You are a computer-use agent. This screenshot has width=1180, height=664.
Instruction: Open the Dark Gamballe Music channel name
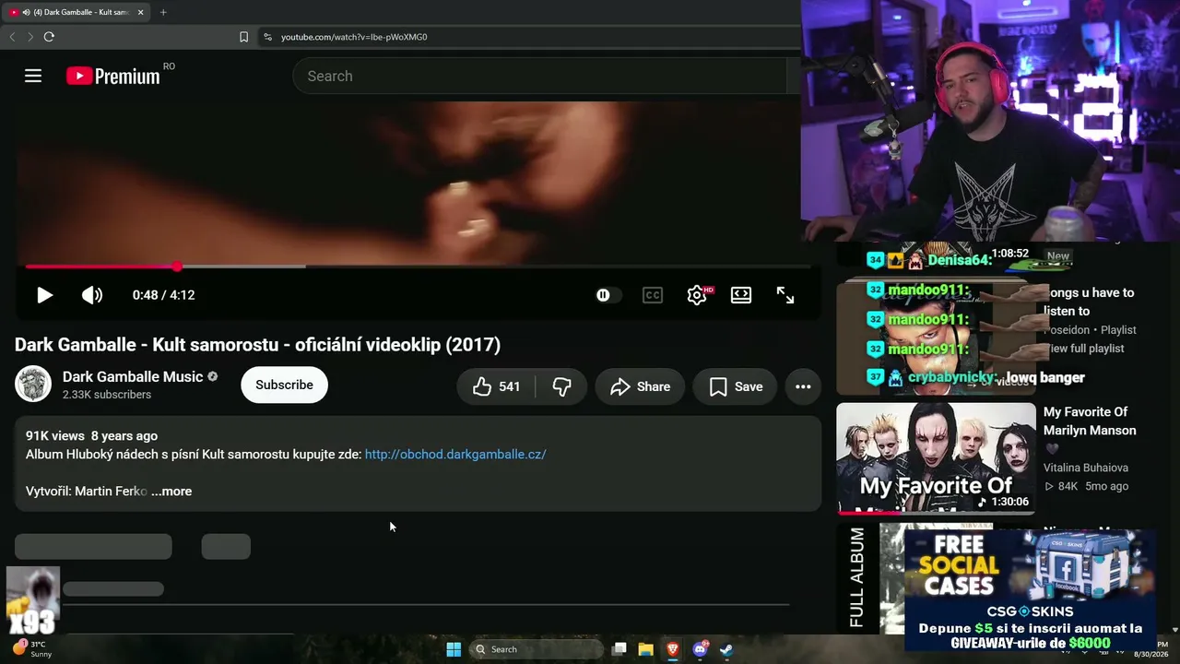(133, 376)
